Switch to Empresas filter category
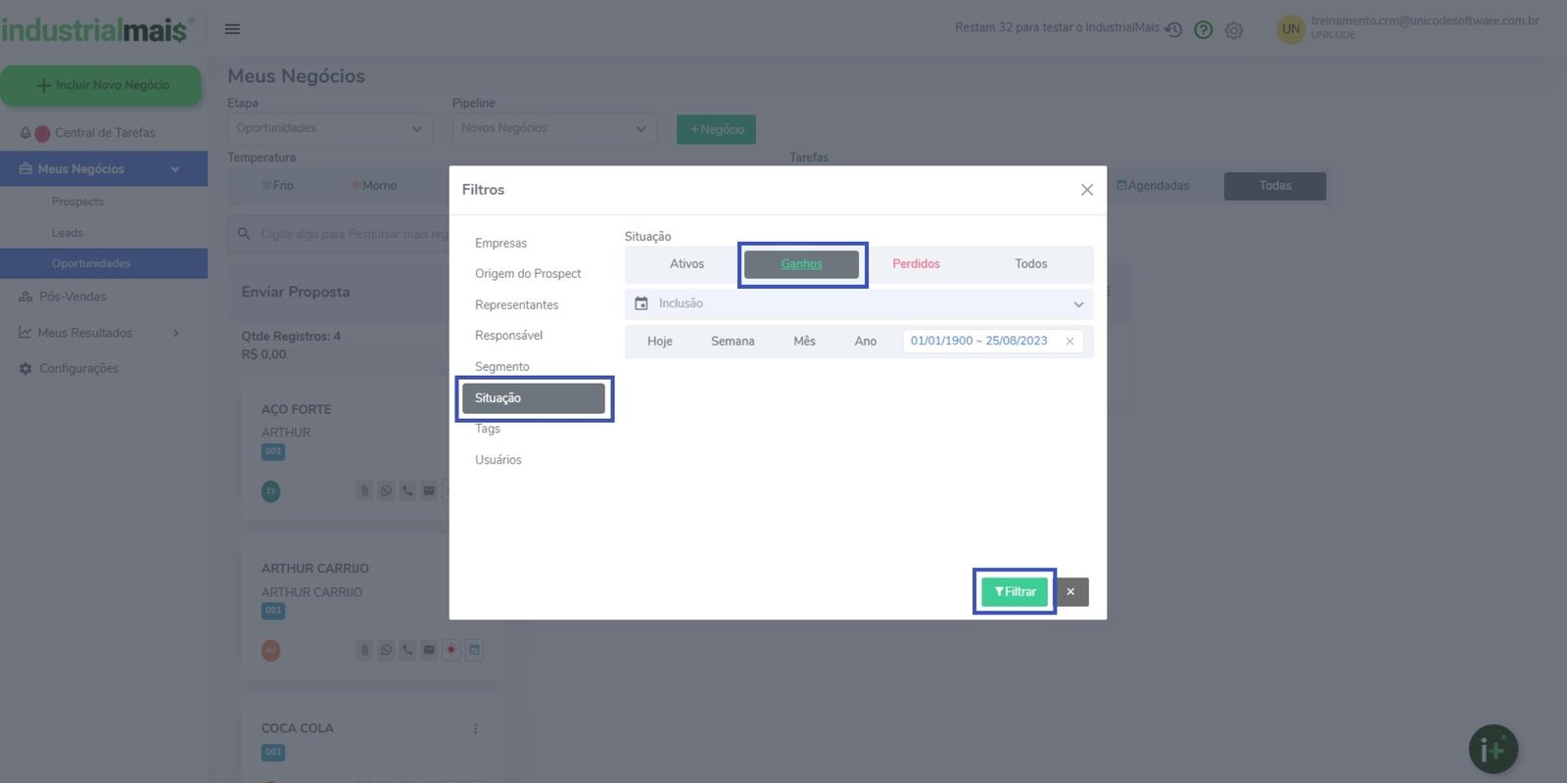This screenshot has width=1567, height=783. (500, 243)
